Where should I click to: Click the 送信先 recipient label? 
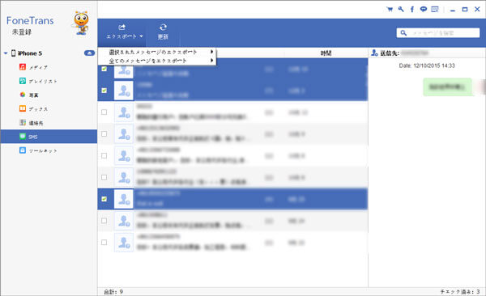click(390, 53)
